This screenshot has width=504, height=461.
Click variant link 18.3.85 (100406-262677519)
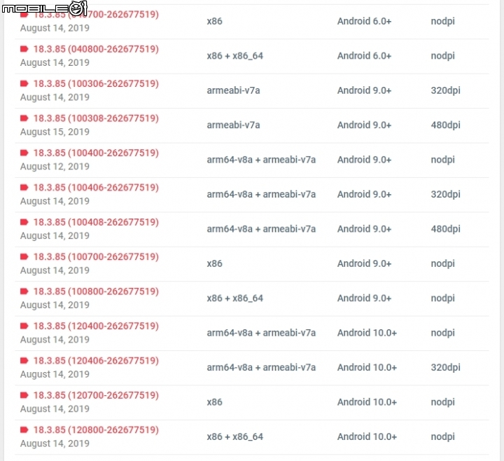pos(96,188)
